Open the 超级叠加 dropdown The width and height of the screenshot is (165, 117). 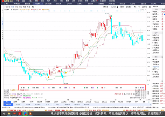[129, 7]
